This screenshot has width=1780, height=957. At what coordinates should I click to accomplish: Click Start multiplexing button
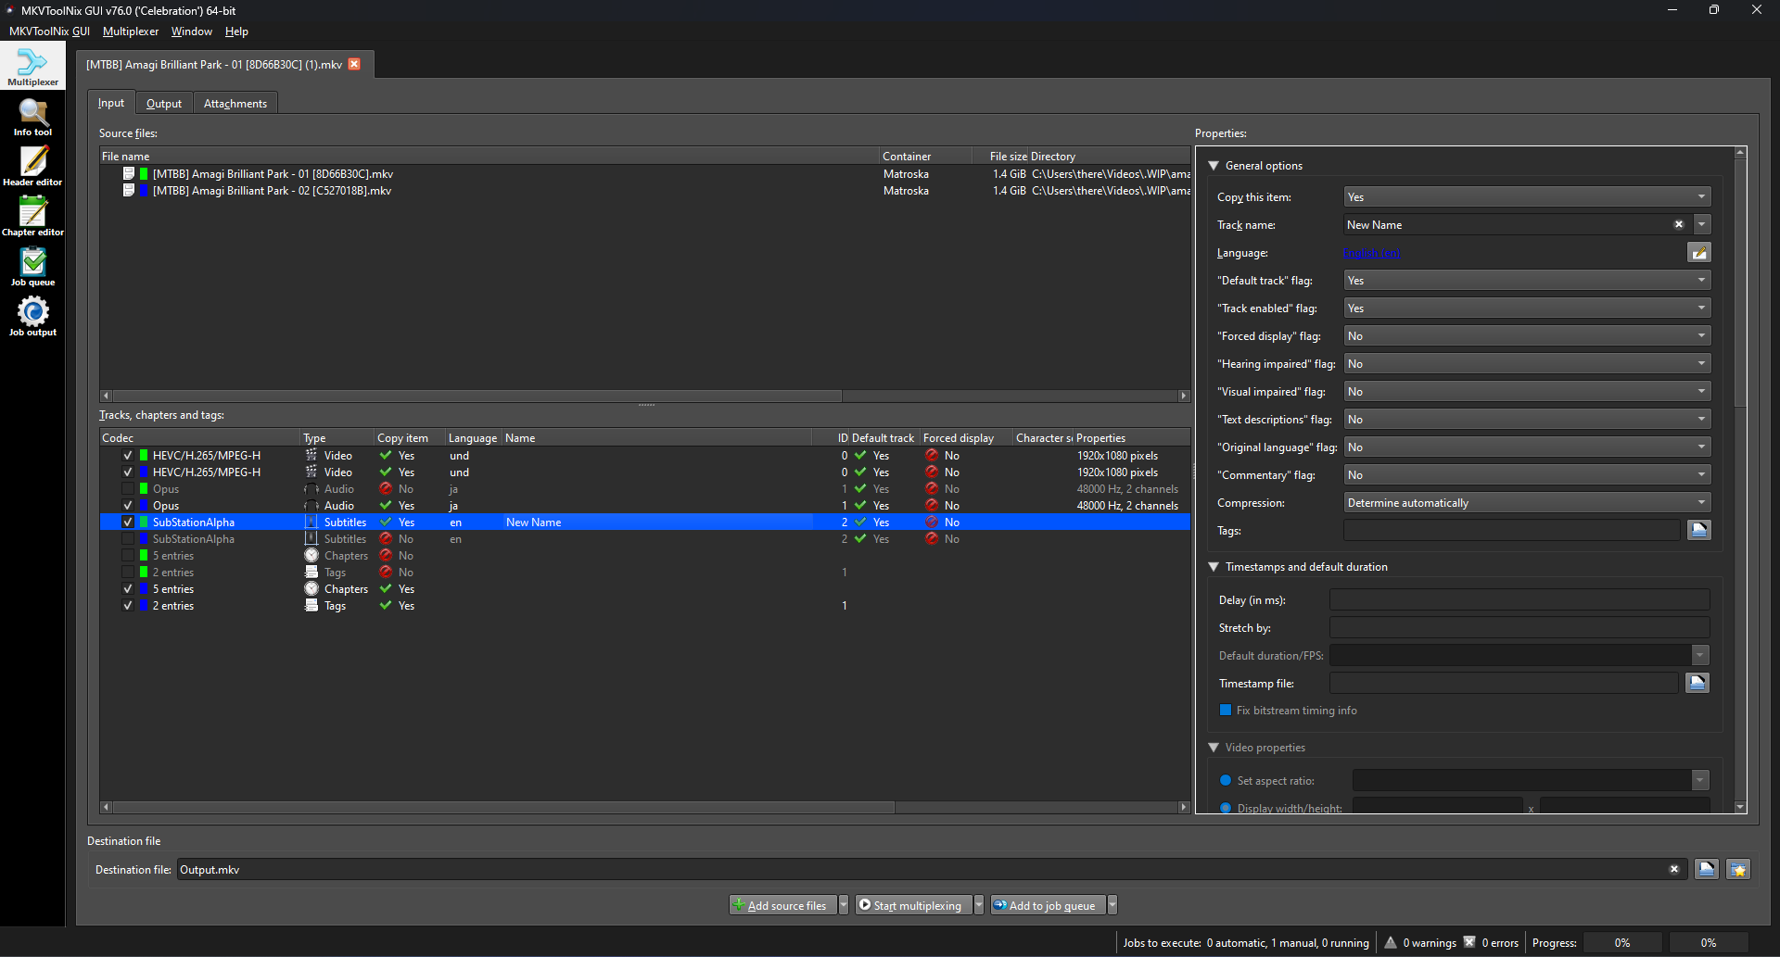coord(914,905)
